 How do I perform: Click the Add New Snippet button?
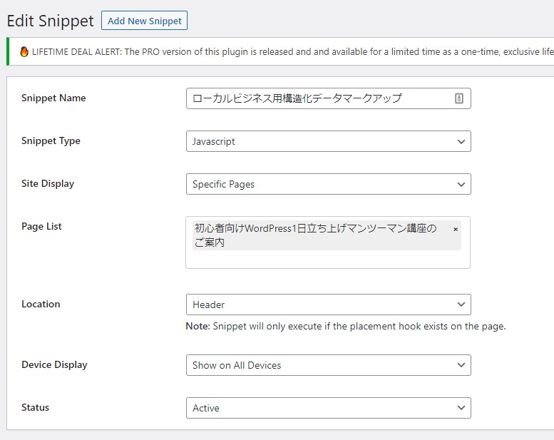tap(144, 21)
